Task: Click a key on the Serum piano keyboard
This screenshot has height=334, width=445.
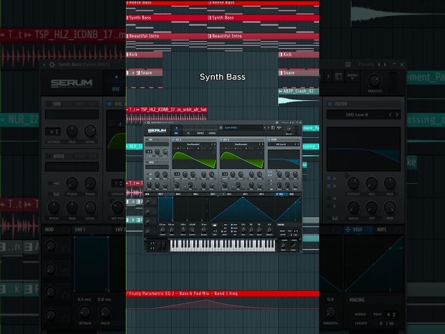Action: pyautogui.click(x=221, y=246)
